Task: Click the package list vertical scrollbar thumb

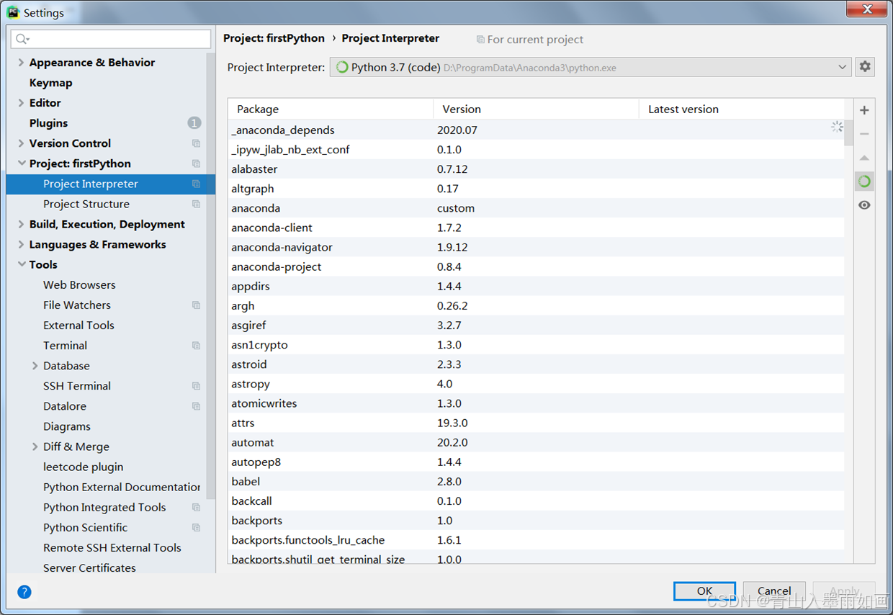Action: click(x=848, y=133)
